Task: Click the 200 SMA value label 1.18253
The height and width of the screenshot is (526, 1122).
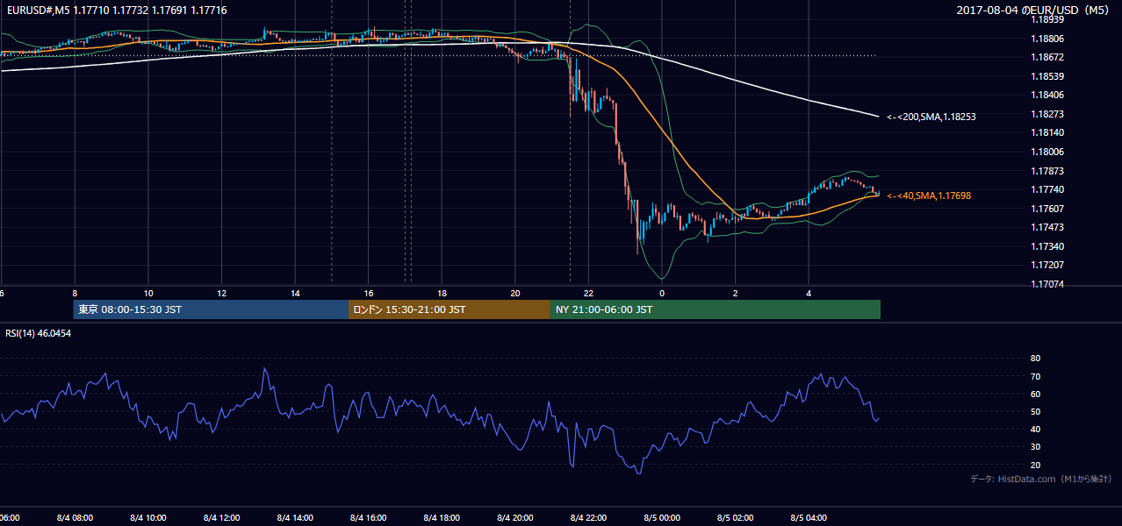Action: pyautogui.click(x=931, y=117)
